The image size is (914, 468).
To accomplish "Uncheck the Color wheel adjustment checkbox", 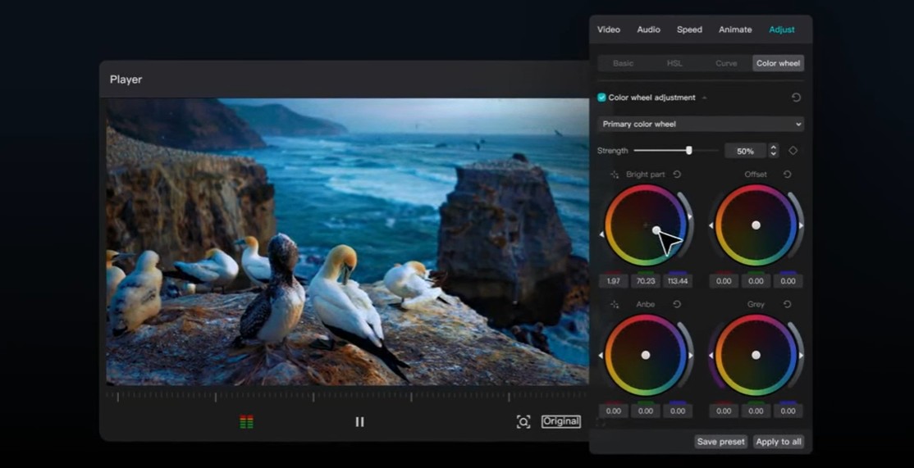I will pyautogui.click(x=602, y=98).
